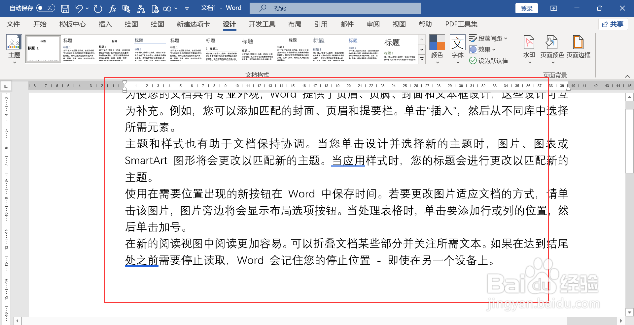Open the 帮助 tab
Viewport: 634px width, 325px height.
click(x=425, y=24)
